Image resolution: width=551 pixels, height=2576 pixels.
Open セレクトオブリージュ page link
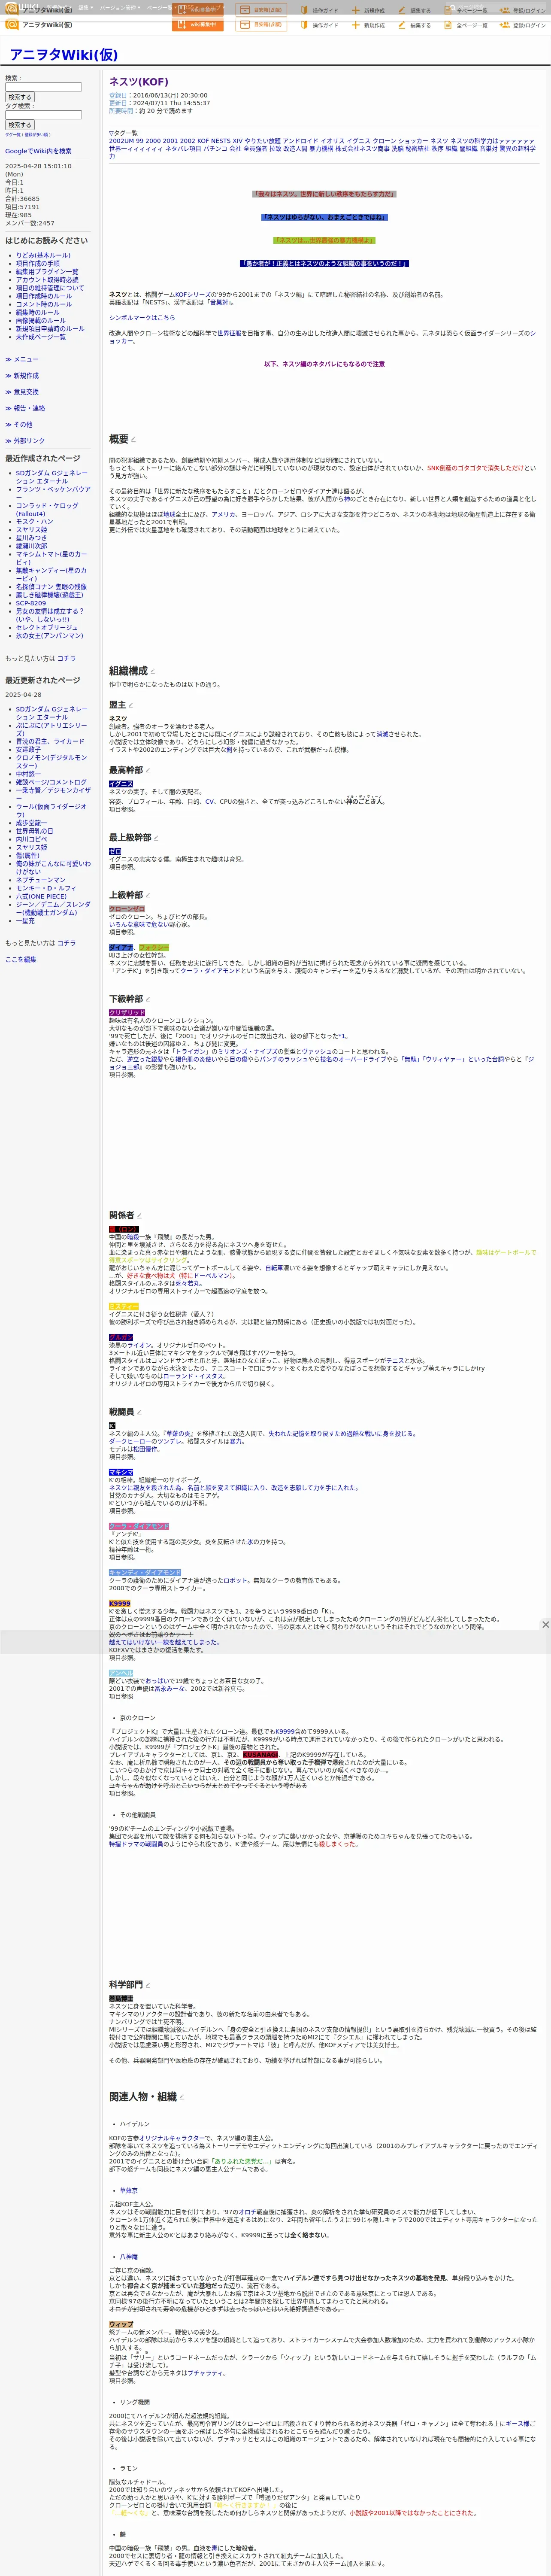47,628
